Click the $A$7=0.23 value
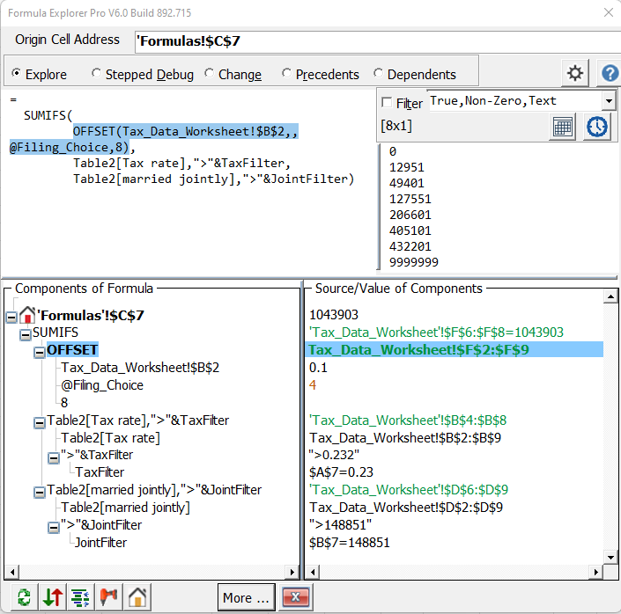The image size is (621, 614). pos(341,472)
